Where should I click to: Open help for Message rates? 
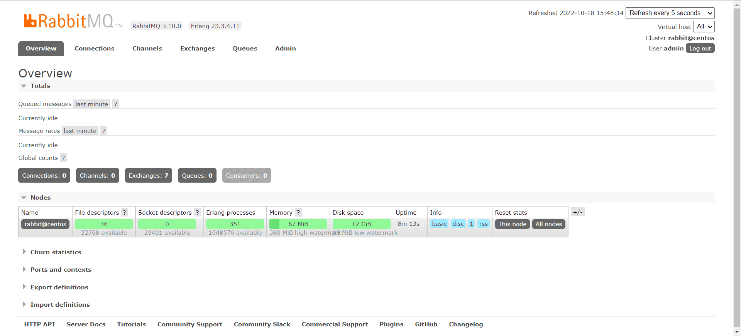(x=104, y=131)
